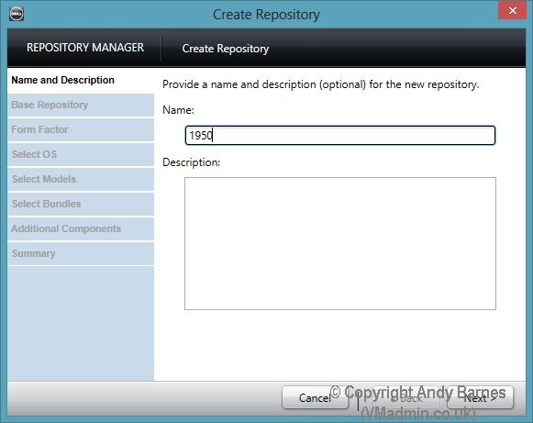Jump to the Select Models step
Viewport: 533px width, 423px height.
coord(81,180)
